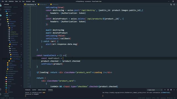The image size is (177, 99).
Task: Click 'Server is running on port 5000' line
Action: coord(35,93)
